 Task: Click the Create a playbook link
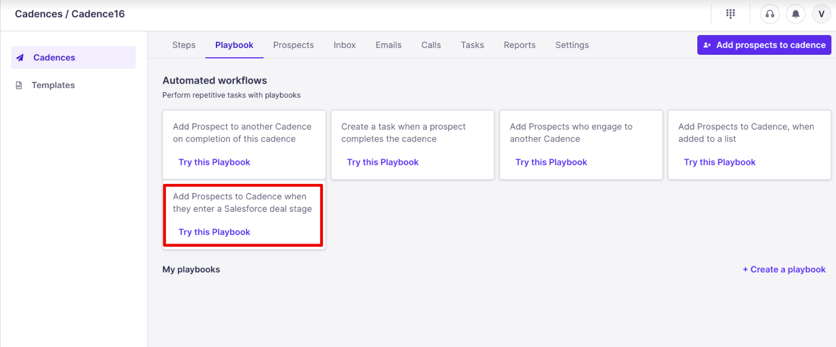click(x=784, y=269)
